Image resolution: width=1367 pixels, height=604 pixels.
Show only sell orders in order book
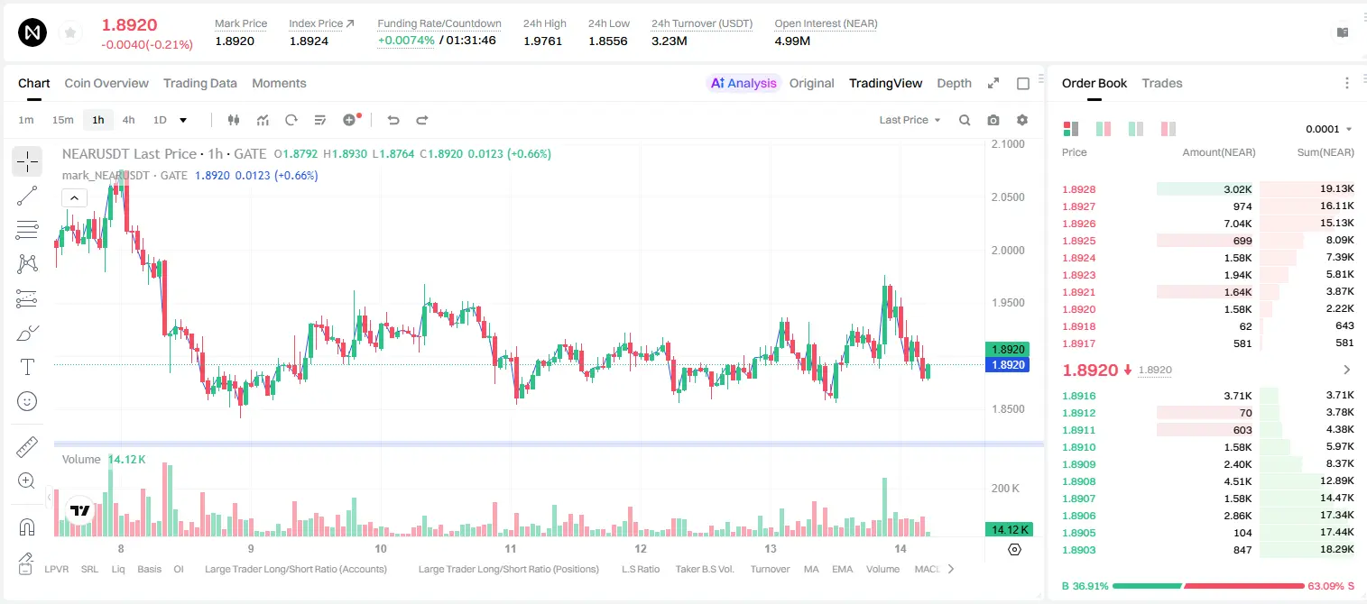1168,129
